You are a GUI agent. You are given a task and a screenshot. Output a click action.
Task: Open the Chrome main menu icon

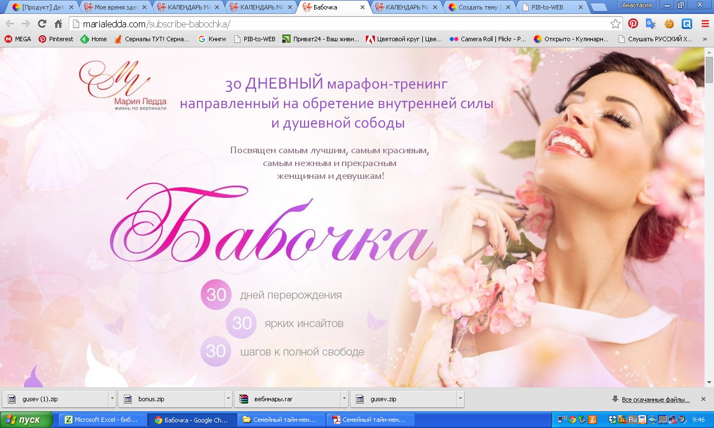(x=705, y=24)
